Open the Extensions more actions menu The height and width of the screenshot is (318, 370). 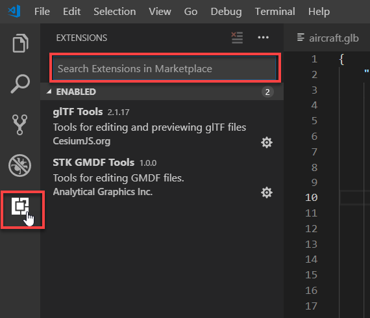click(x=263, y=37)
